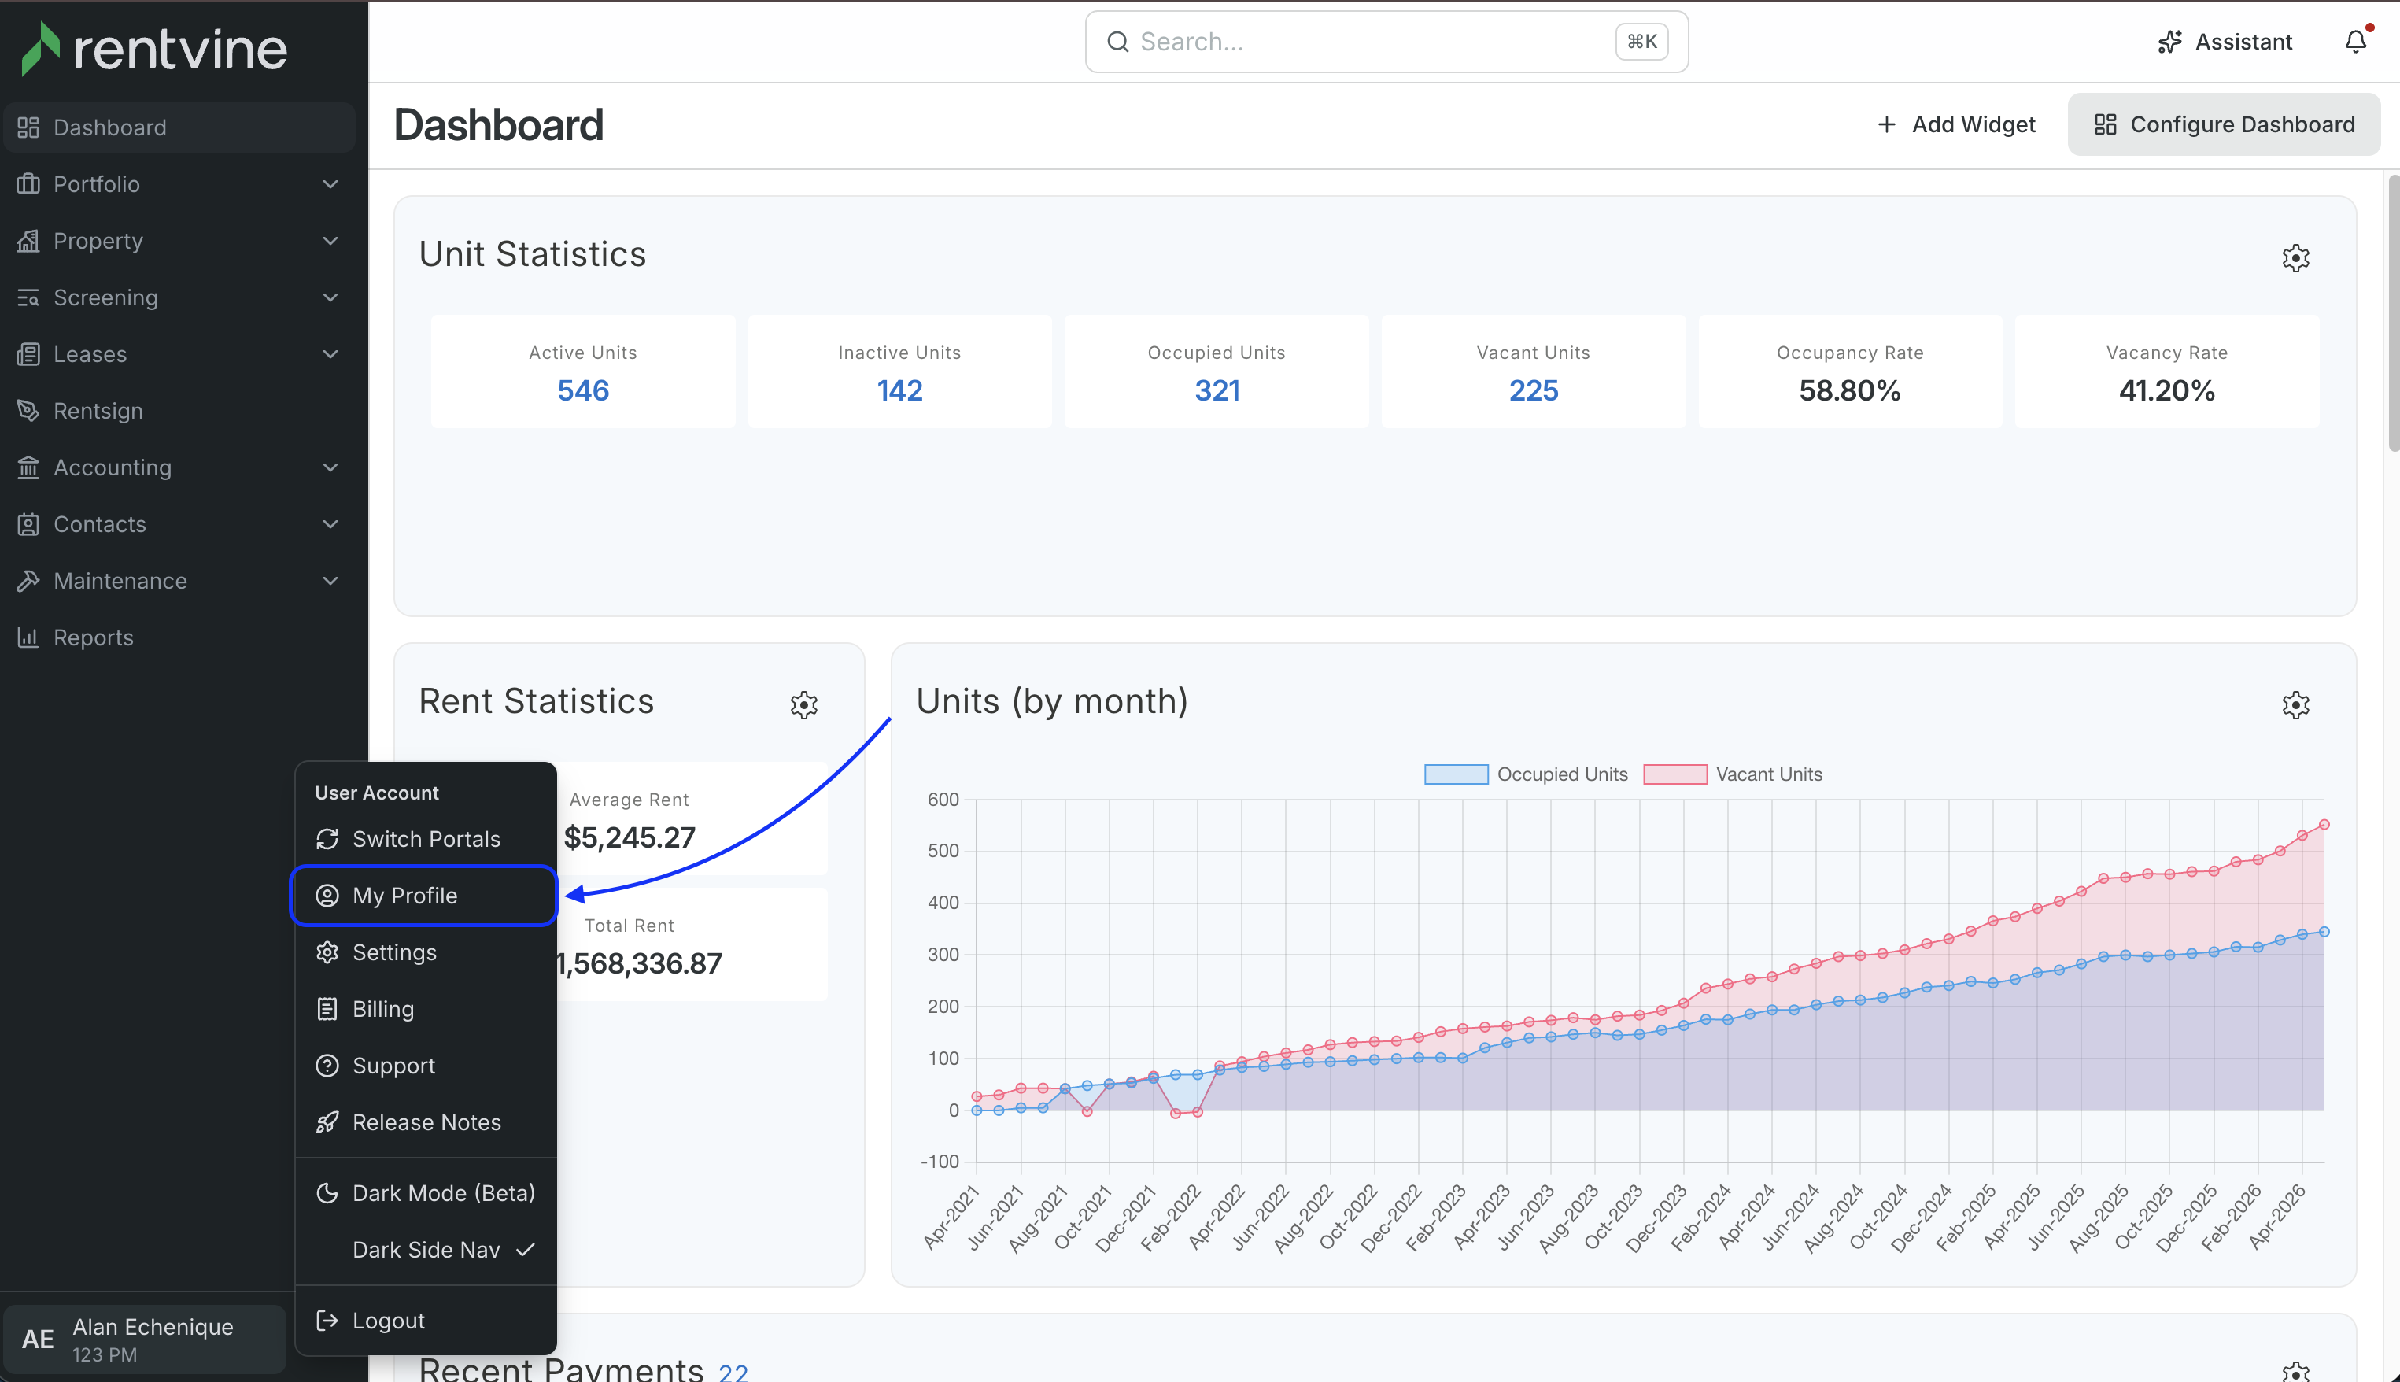Screen dimensions: 2400x1382
Task: Toggle Occupied Units legend in chart
Action: click(1526, 774)
